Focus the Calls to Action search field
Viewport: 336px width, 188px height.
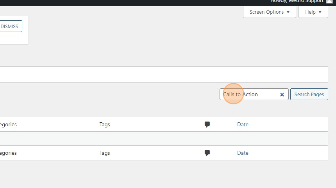pyautogui.click(x=250, y=95)
